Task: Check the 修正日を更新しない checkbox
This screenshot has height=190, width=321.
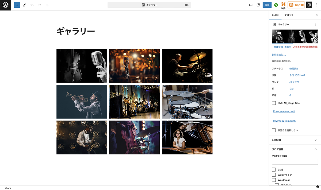Action: coord(274,130)
